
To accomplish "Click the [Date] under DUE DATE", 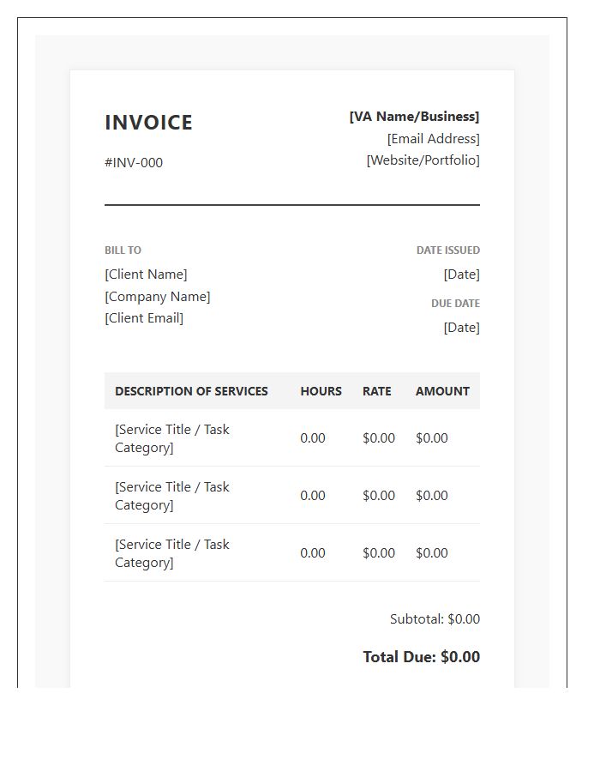I will (x=461, y=328).
